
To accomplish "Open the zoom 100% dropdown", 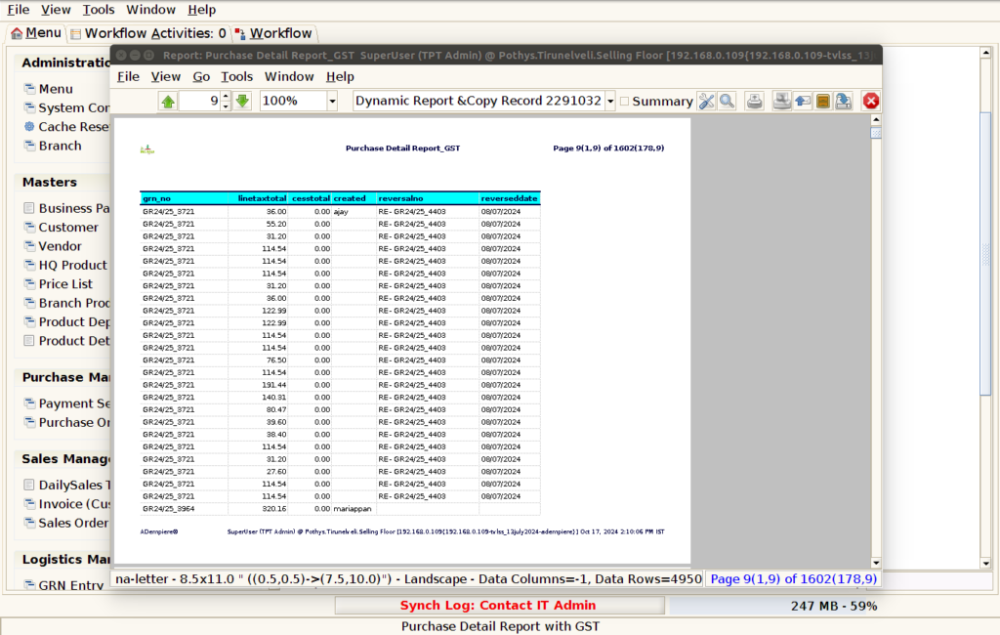I will (x=332, y=101).
